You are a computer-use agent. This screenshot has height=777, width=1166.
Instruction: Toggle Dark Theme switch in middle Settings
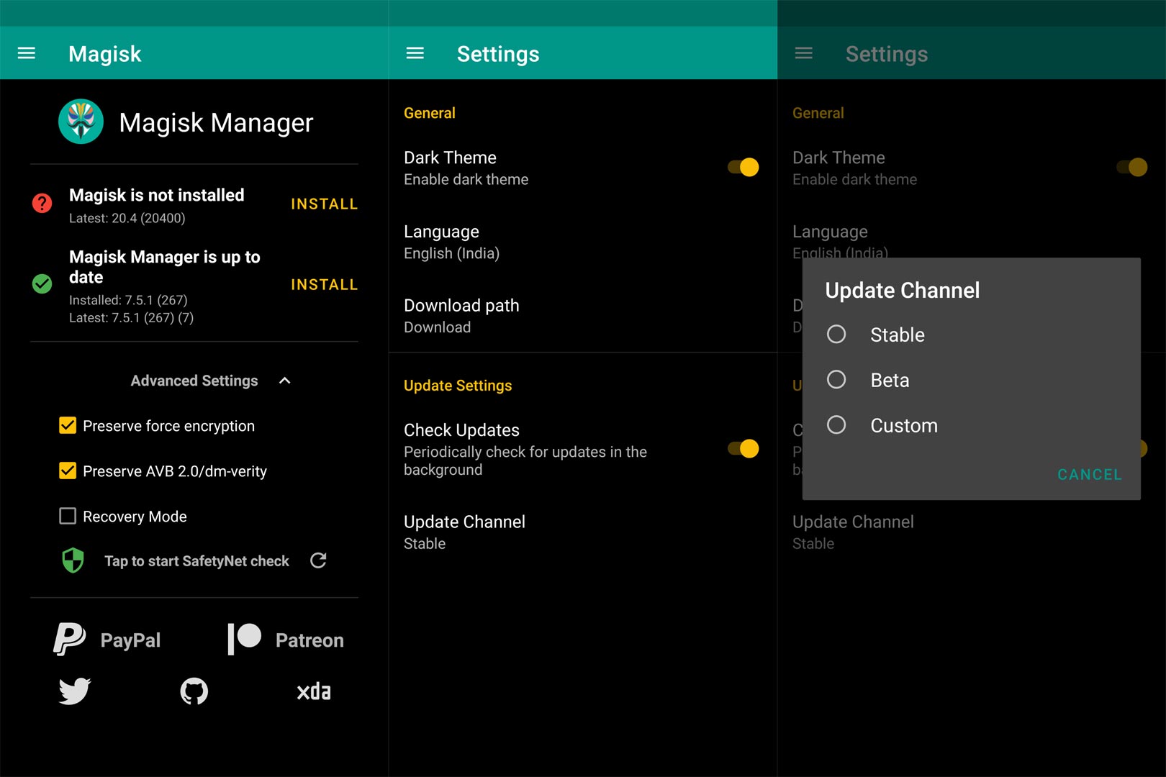tap(743, 167)
